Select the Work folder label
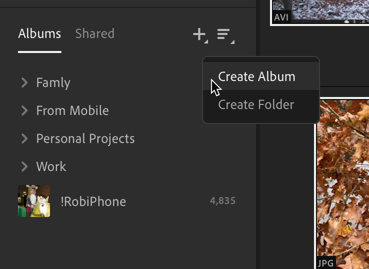The width and height of the screenshot is (369, 269). (51, 166)
